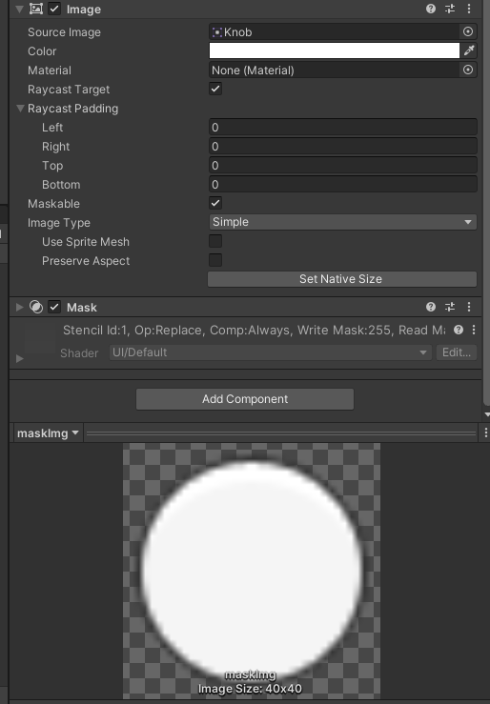Open the Mask component three-dot menu
The image size is (490, 704).
pyautogui.click(x=469, y=307)
